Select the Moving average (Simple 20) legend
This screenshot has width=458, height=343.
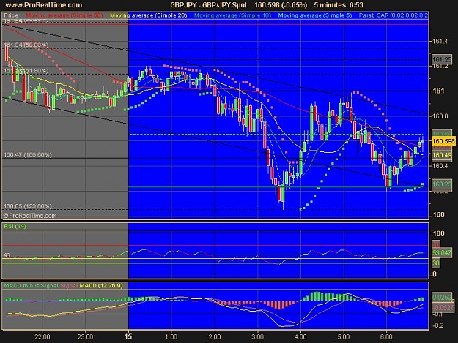click(148, 15)
